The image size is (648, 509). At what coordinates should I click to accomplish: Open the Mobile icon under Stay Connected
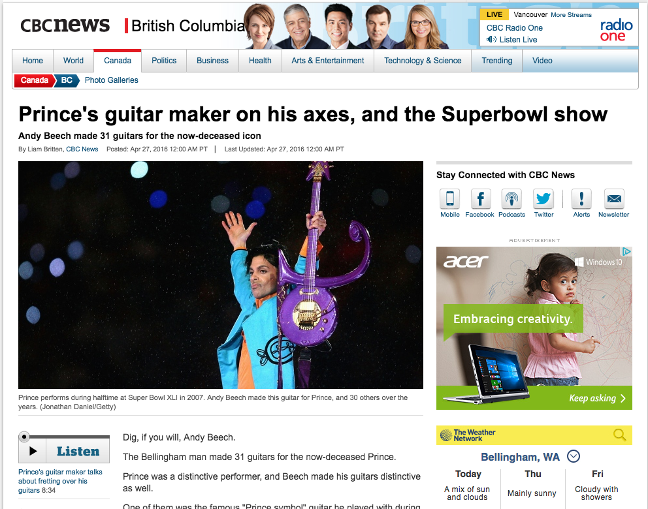[x=449, y=198]
